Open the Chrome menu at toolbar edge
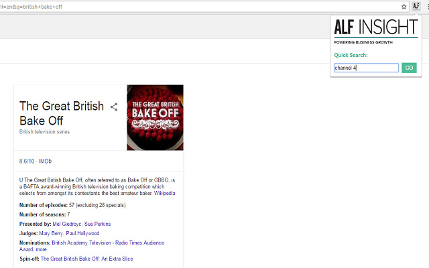Screen dimensions: 429x268 428,7
